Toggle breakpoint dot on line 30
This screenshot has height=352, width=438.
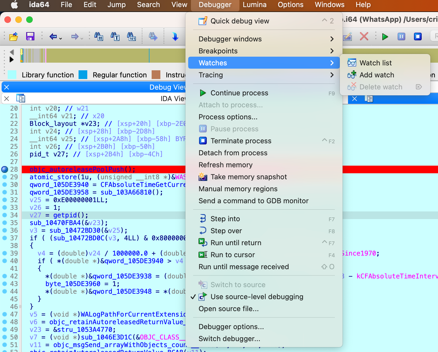point(5,184)
